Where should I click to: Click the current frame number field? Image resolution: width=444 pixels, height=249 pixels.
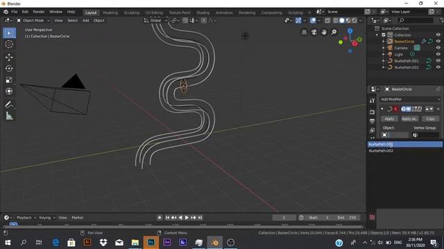284,218
